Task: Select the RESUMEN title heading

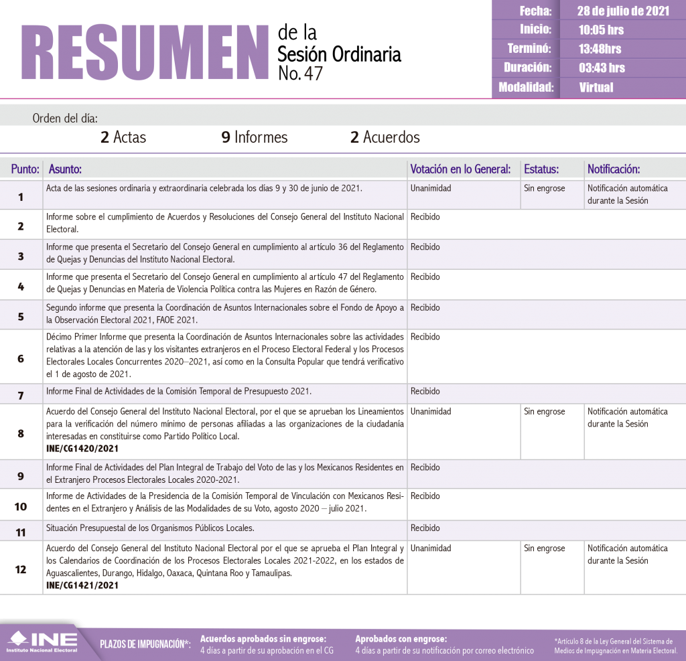Action: tap(145, 52)
